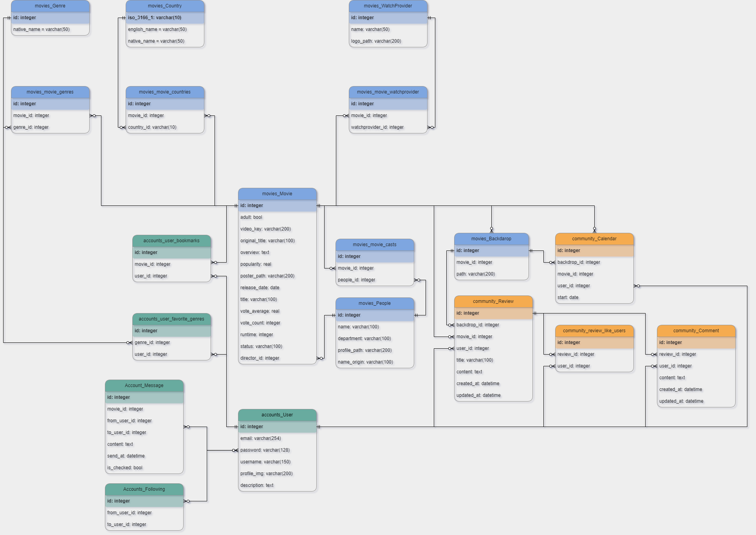This screenshot has height=535, width=756.
Task: Select the community_Calendar table title
Action: 594,239
